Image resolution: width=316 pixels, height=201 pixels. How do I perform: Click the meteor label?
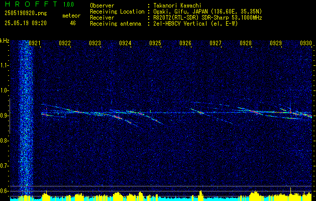pos(71,16)
